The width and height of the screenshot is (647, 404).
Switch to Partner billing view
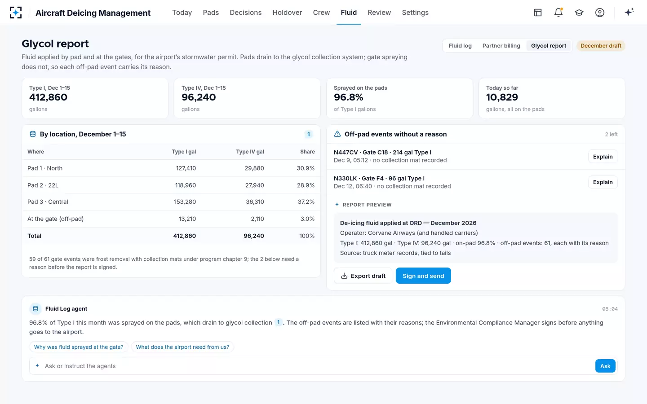(501, 46)
